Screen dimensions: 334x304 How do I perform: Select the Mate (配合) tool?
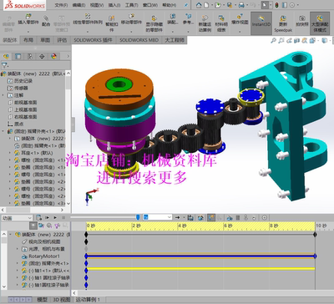tap(46, 21)
